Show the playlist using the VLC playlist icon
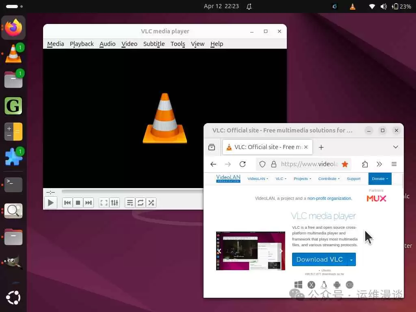Viewport: 416px width, 312px height. 130,202
